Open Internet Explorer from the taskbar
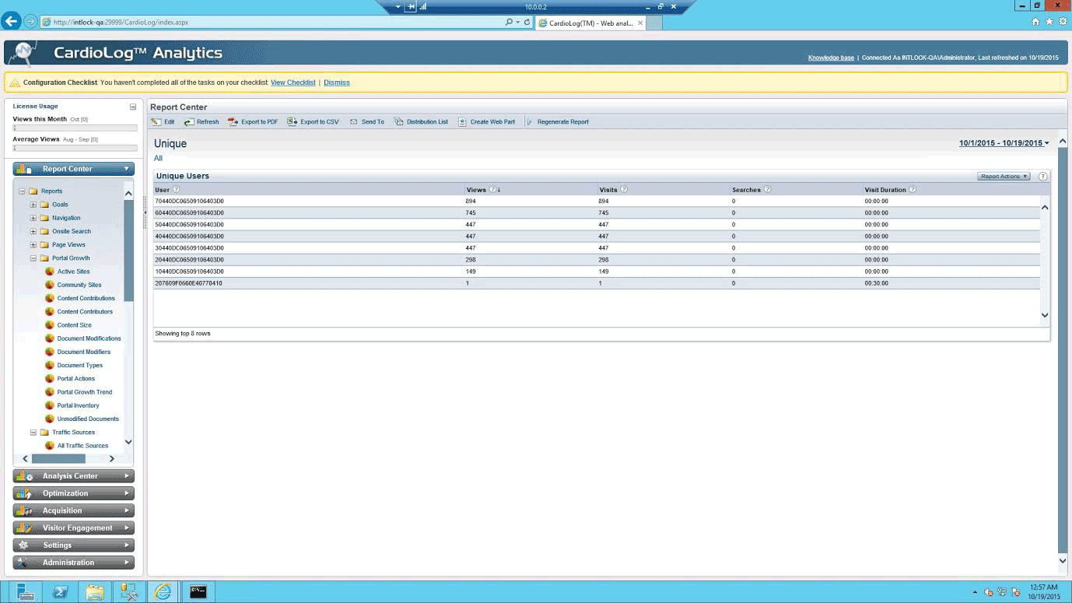The image size is (1072, 603). [163, 591]
